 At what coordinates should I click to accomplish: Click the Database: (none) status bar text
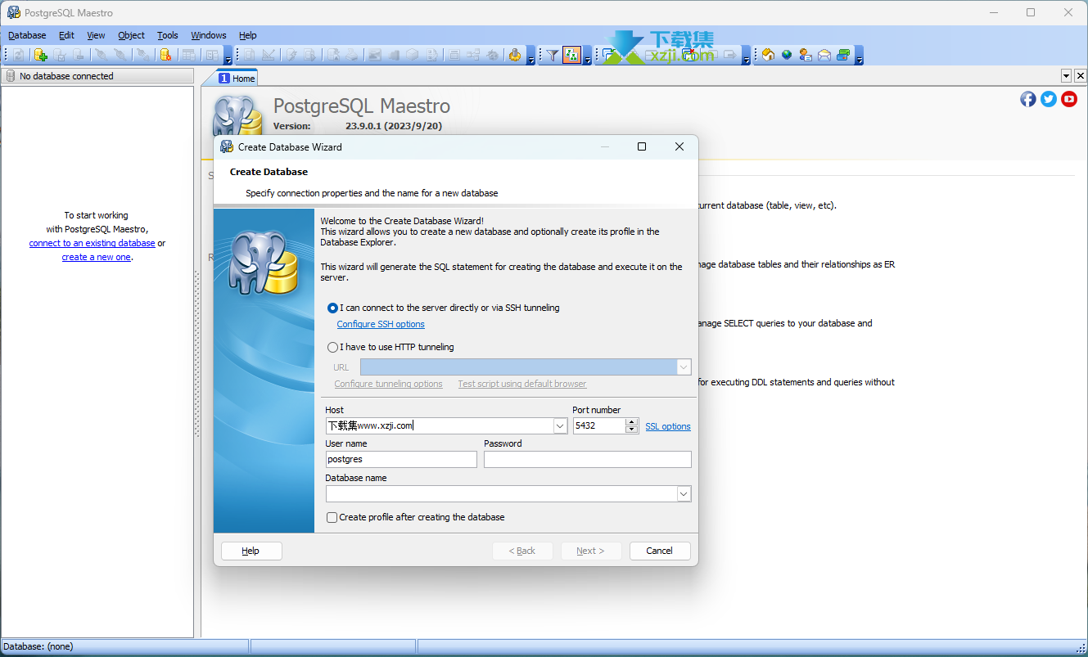38,646
